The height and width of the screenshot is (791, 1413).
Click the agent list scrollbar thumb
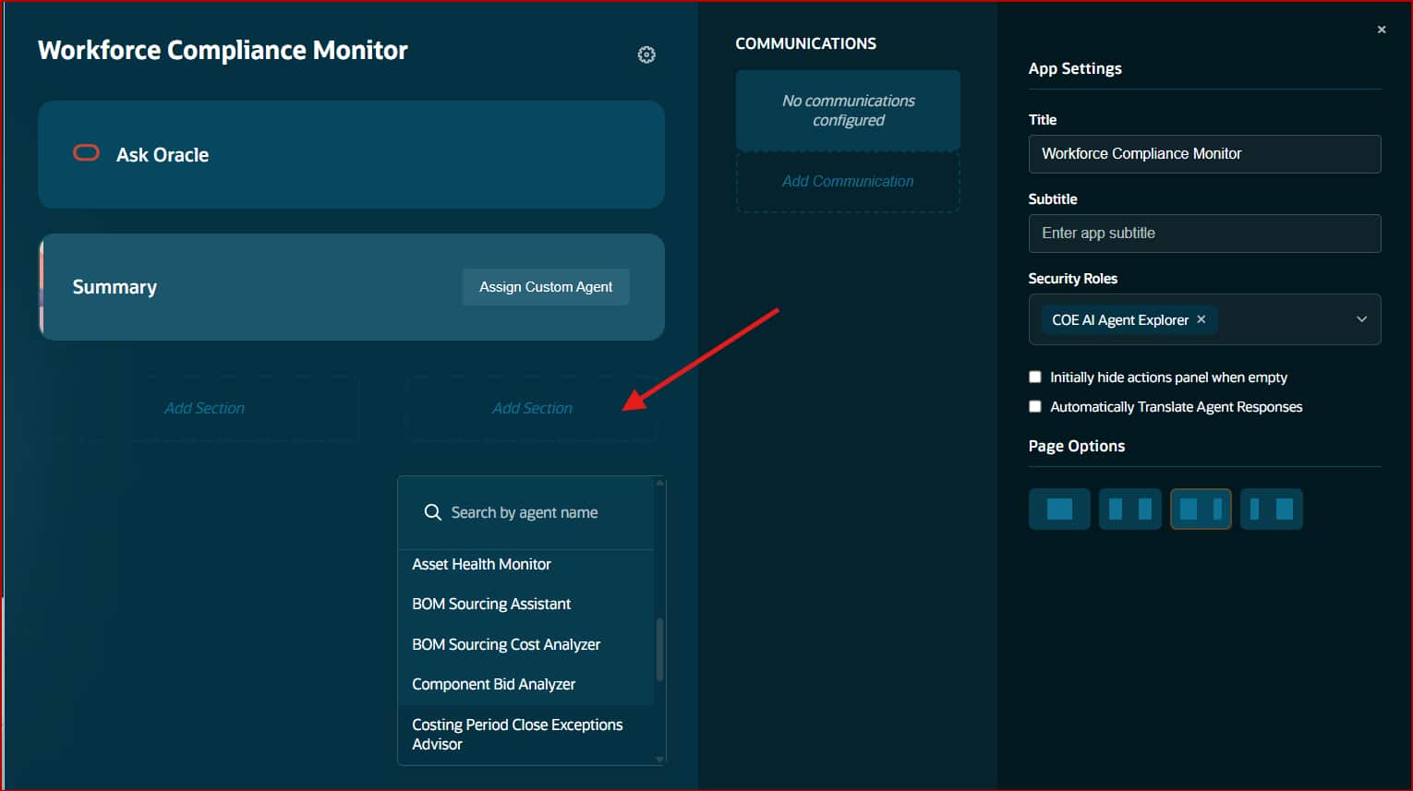point(659,649)
